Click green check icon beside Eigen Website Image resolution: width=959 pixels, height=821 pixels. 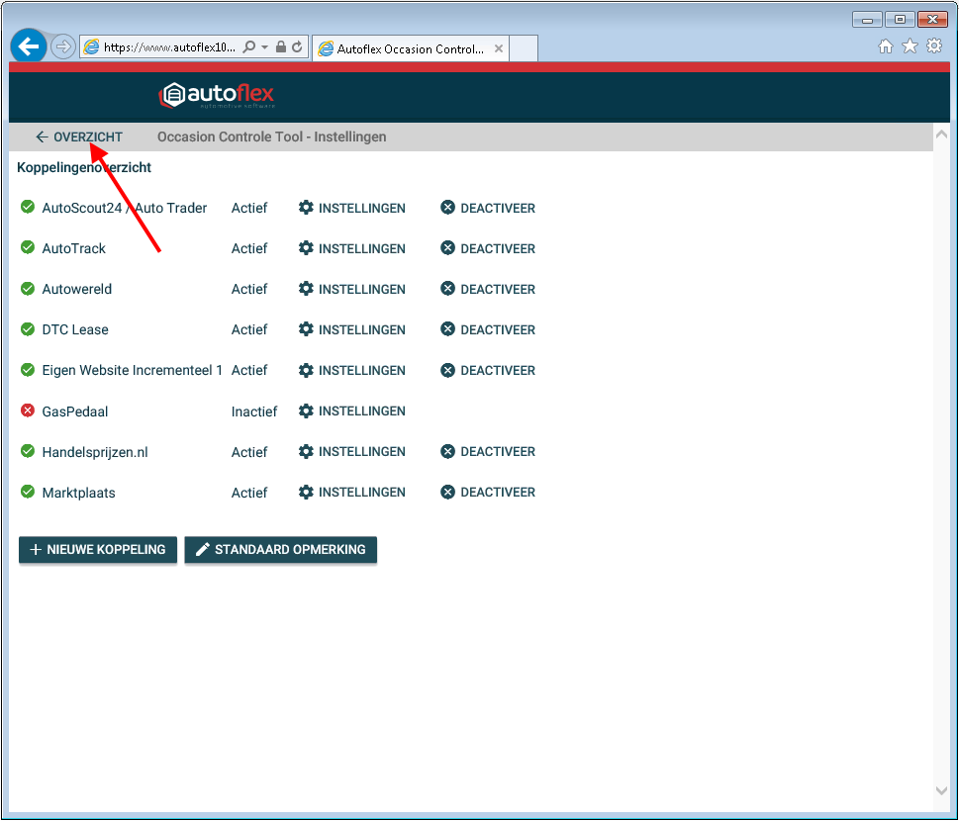pyautogui.click(x=28, y=369)
